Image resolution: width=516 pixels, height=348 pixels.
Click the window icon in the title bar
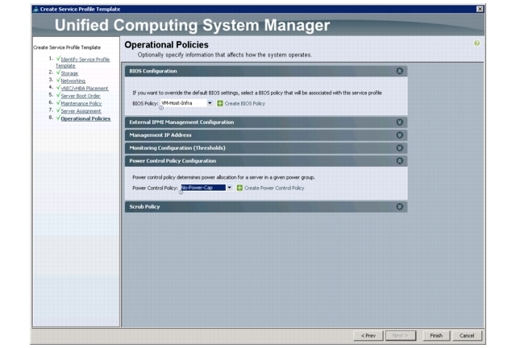(x=35, y=9)
